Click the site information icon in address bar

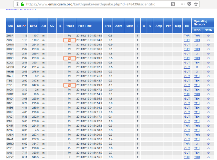17,4
